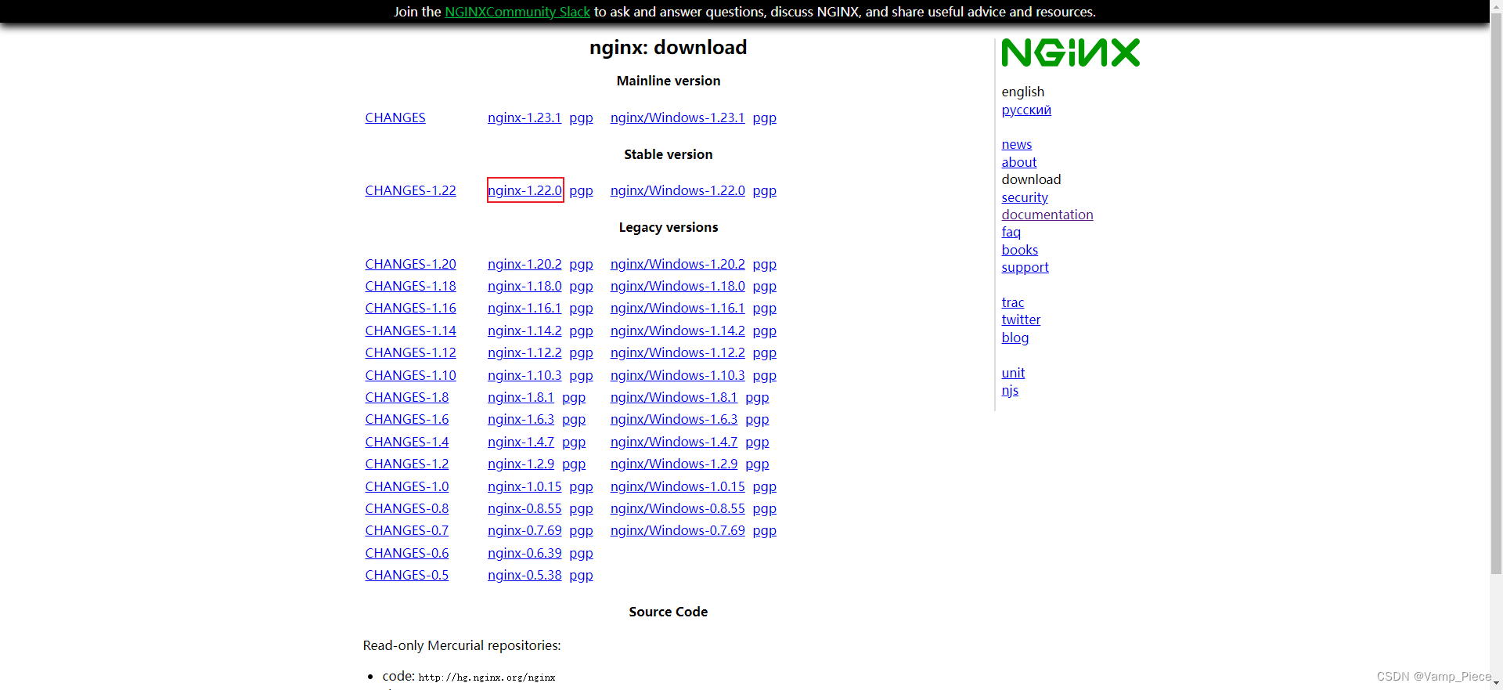Visit the twitter link
The image size is (1503, 690).
click(x=1021, y=320)
